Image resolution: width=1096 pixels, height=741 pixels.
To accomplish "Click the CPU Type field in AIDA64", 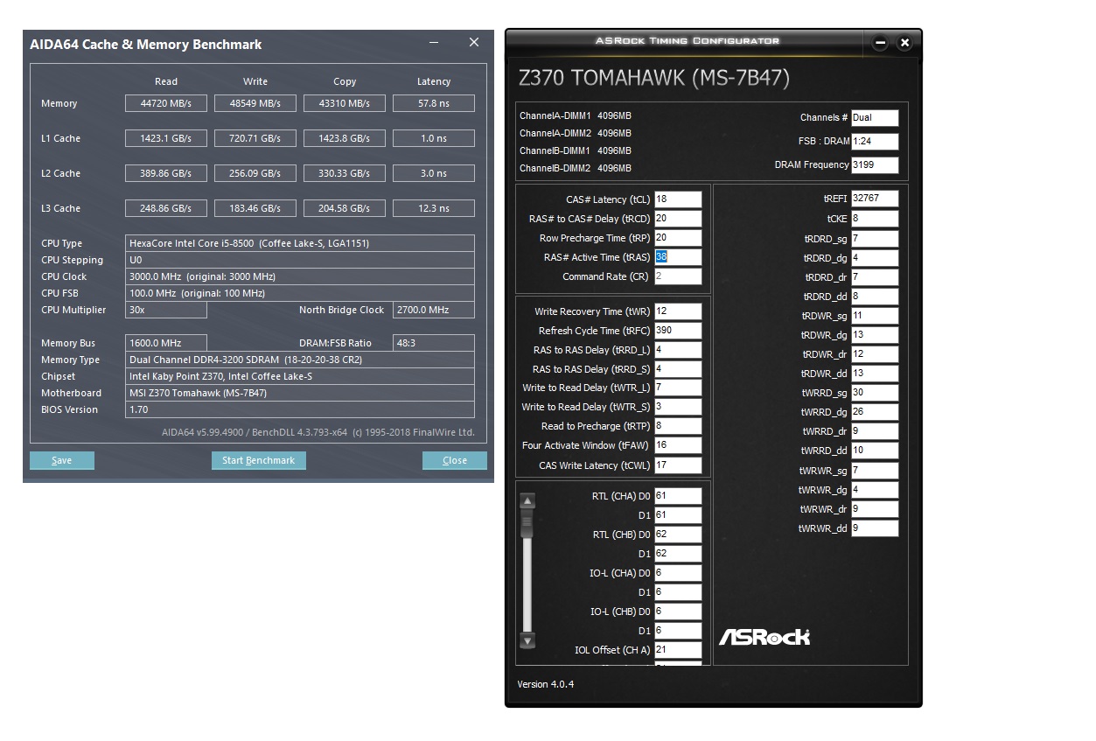I will tap(300, 243).
